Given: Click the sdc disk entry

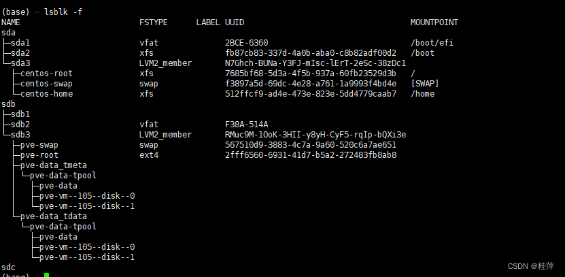Looking at the screenshot, I should (8, 267).
